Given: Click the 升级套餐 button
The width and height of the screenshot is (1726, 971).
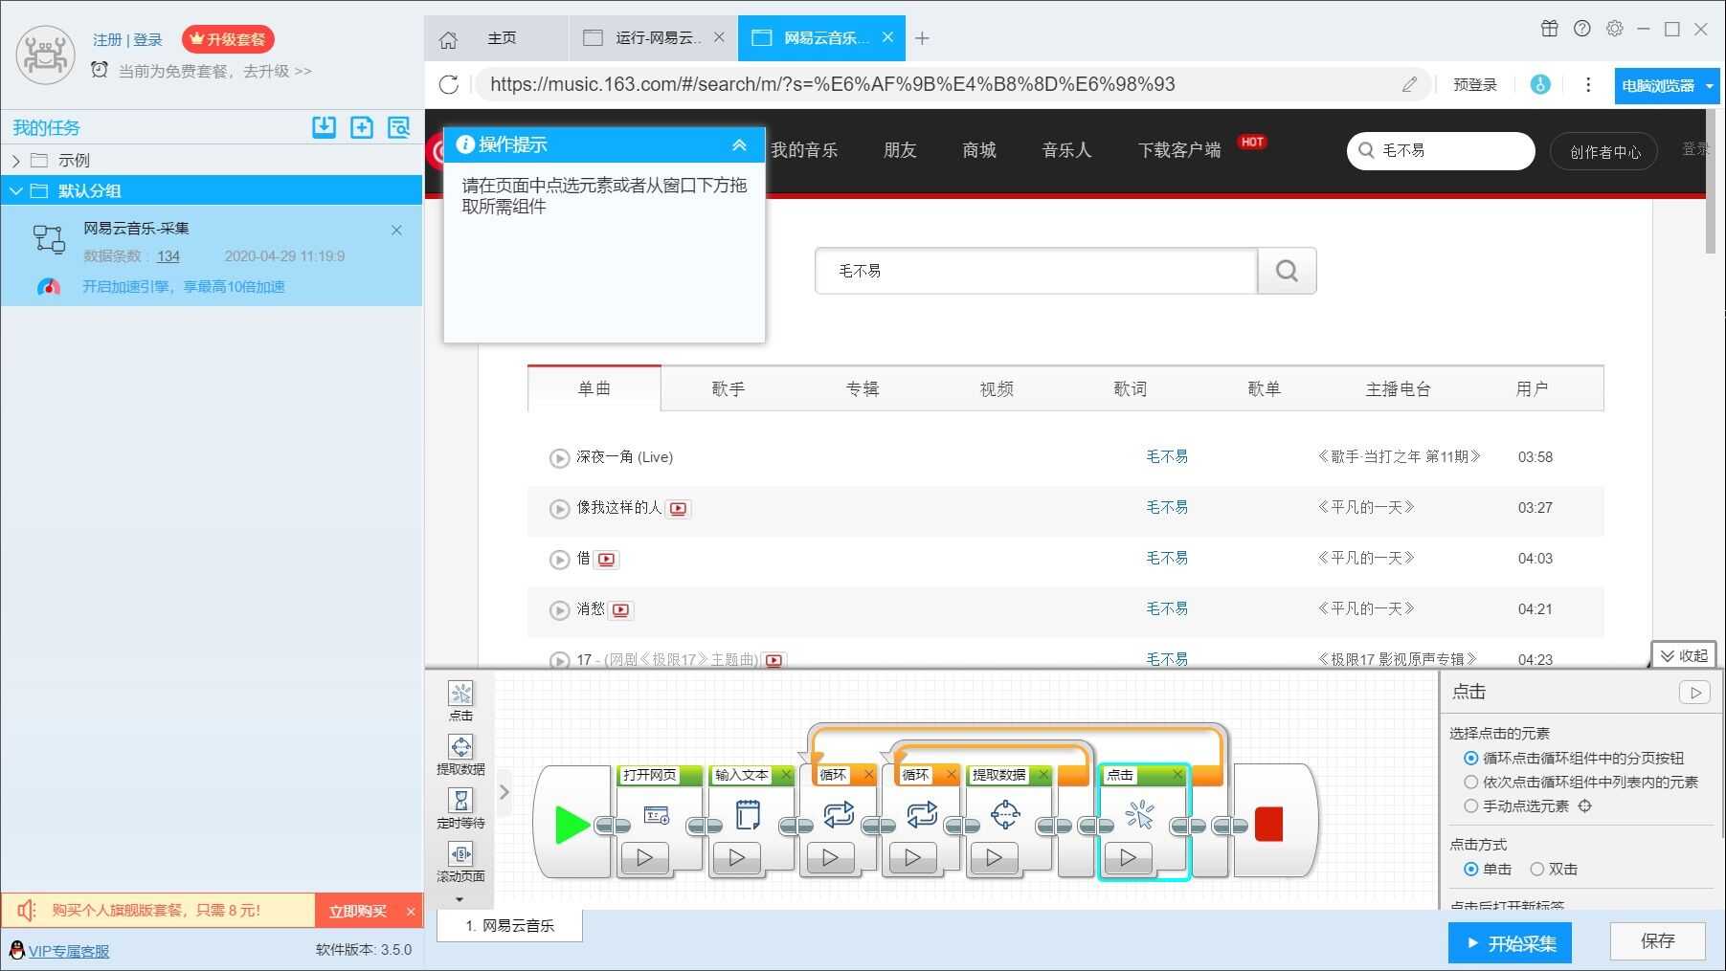Looking at the screenshot, I should (228, 39).
